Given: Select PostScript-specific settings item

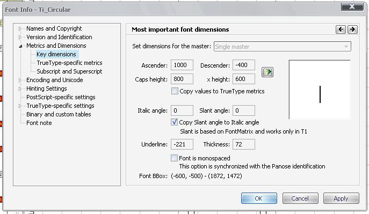Looking at the screenshot, I should tap(61, 97).
